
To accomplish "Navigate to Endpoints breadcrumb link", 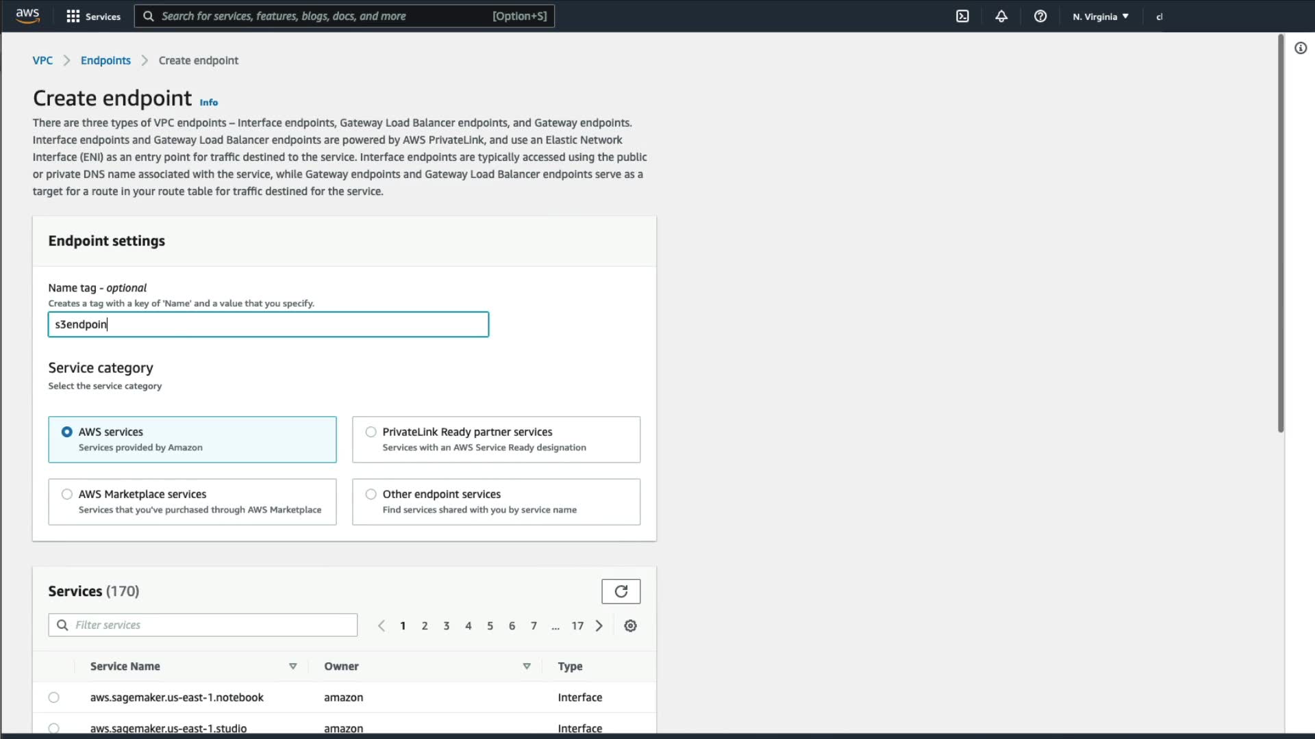I will tap(105, 60).
